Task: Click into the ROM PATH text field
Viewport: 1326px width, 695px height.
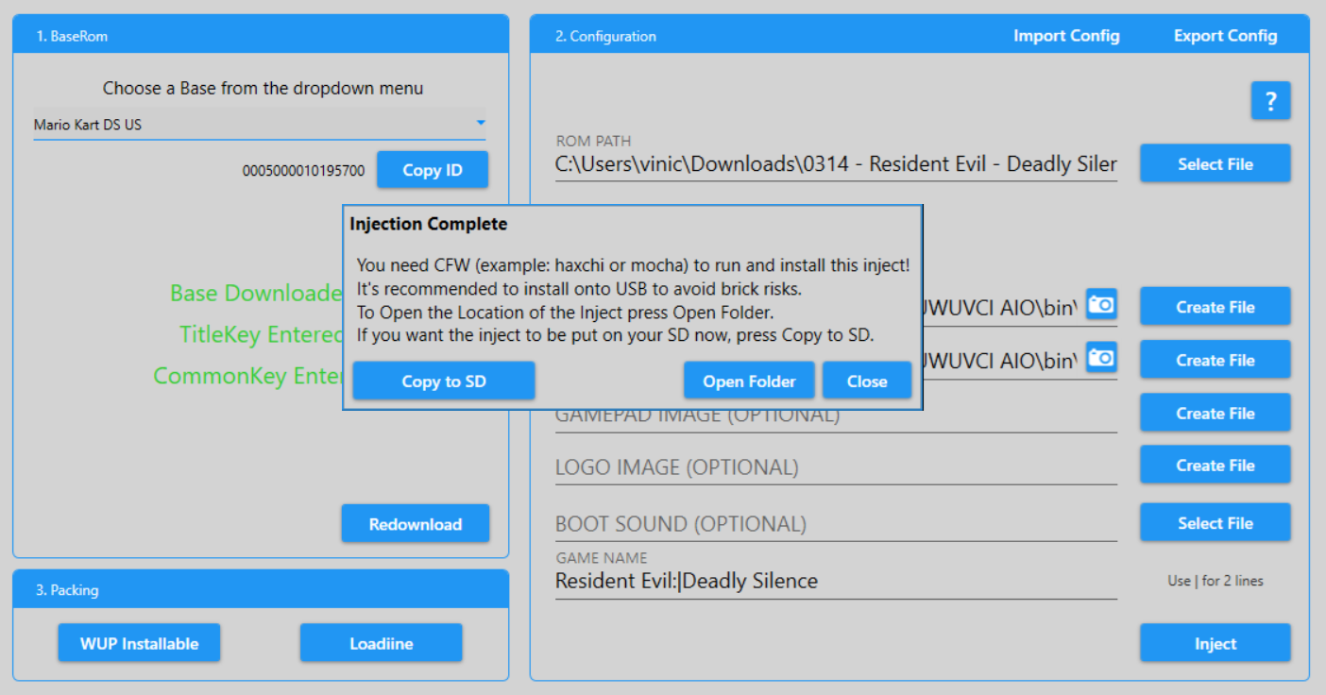Action: tap(835, 164)
